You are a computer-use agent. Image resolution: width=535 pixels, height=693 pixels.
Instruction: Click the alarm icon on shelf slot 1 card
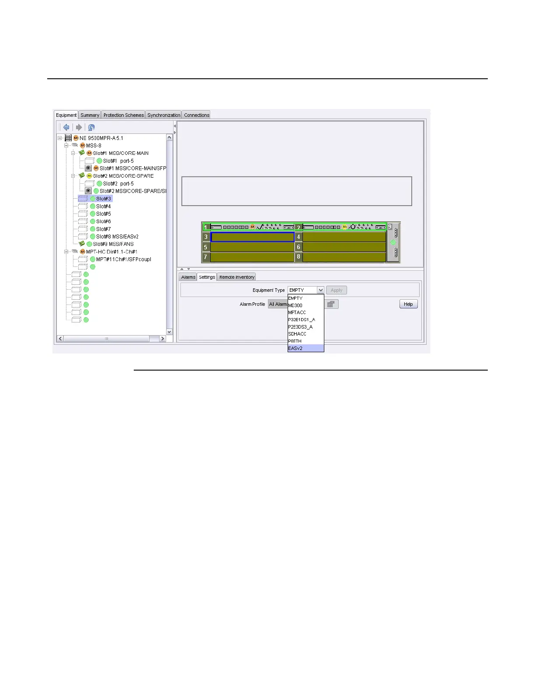click(x=252, y=227)
